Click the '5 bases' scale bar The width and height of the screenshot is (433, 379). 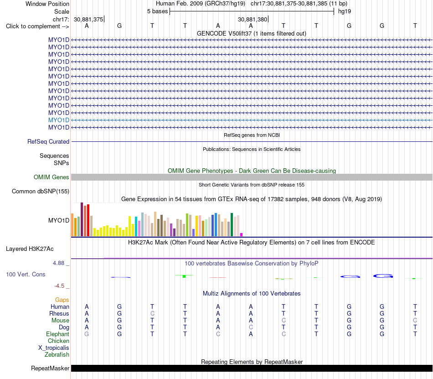tap(252, 11)
